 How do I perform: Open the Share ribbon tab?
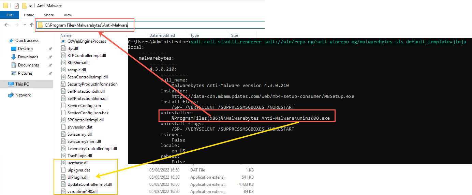(x=49, y=15)
